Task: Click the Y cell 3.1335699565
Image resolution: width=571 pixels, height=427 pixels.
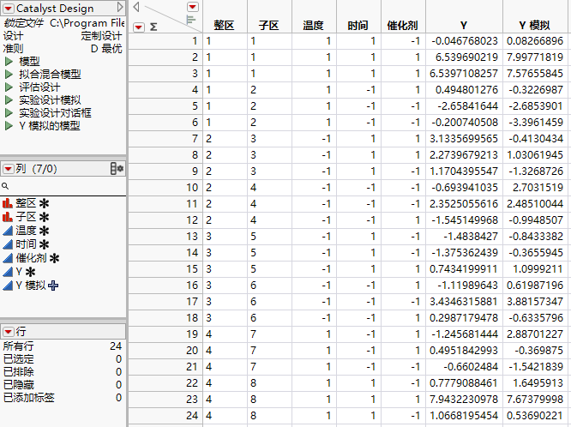Action: 464,139
